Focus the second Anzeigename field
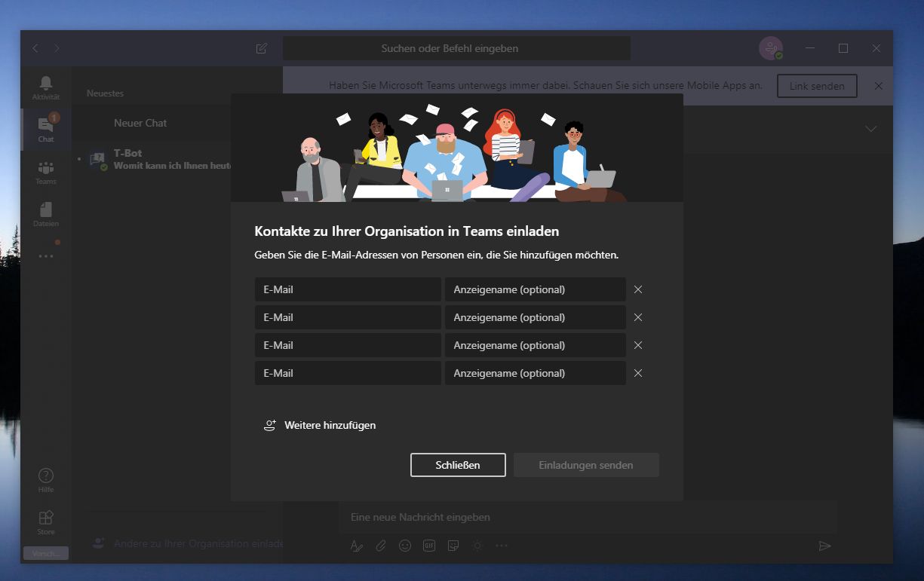The width and height of the screenshot is (924, 581). click(x=536, y=317)
